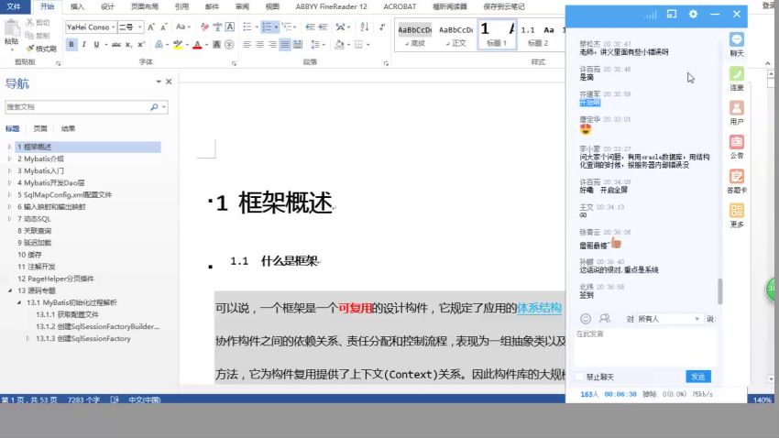The width and height of the screenshot is (779, 438).
Task: Click the Paste clipboard icon
Action: tap(11, 28)
